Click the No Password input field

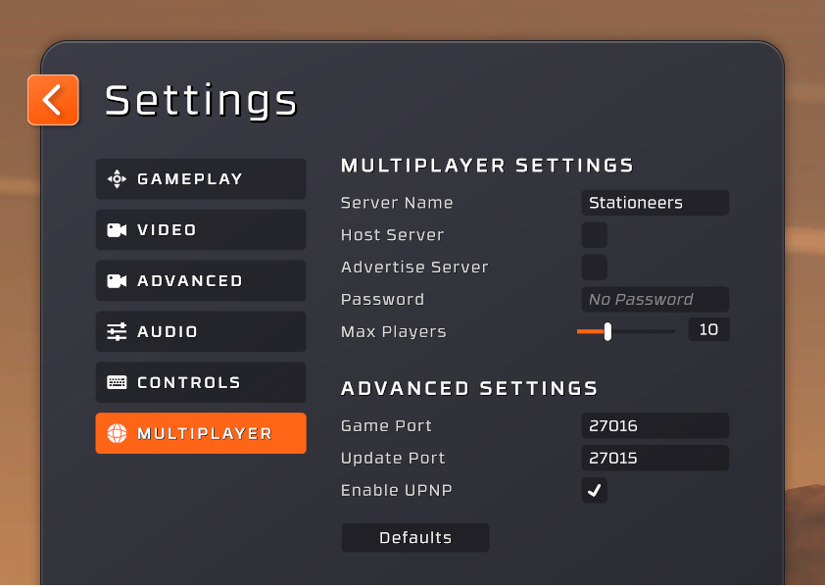coord(655,299)
